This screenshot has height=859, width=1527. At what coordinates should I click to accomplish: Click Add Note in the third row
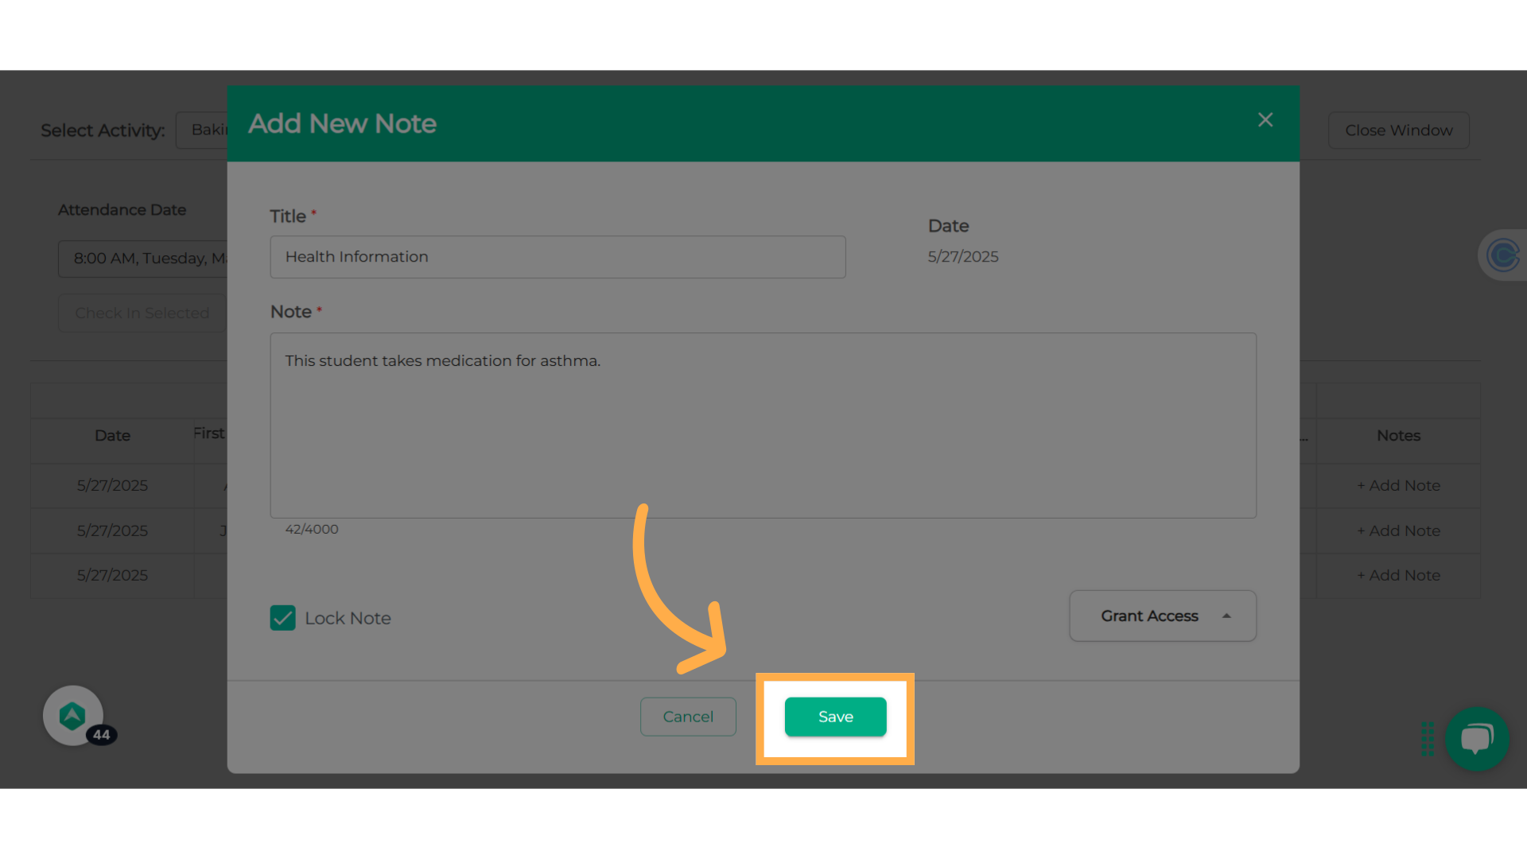click(x=1398, y=575)
